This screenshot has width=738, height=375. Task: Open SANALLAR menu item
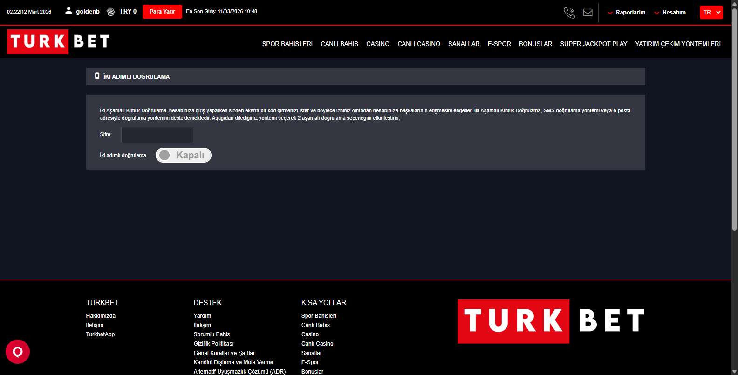[x=464, y=44]
